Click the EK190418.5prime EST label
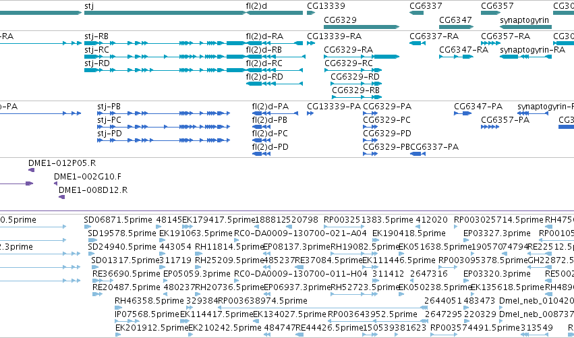Image resolution: width=574 pixels, height=338 pixels. pyautogui.click(x=409, y=233)
